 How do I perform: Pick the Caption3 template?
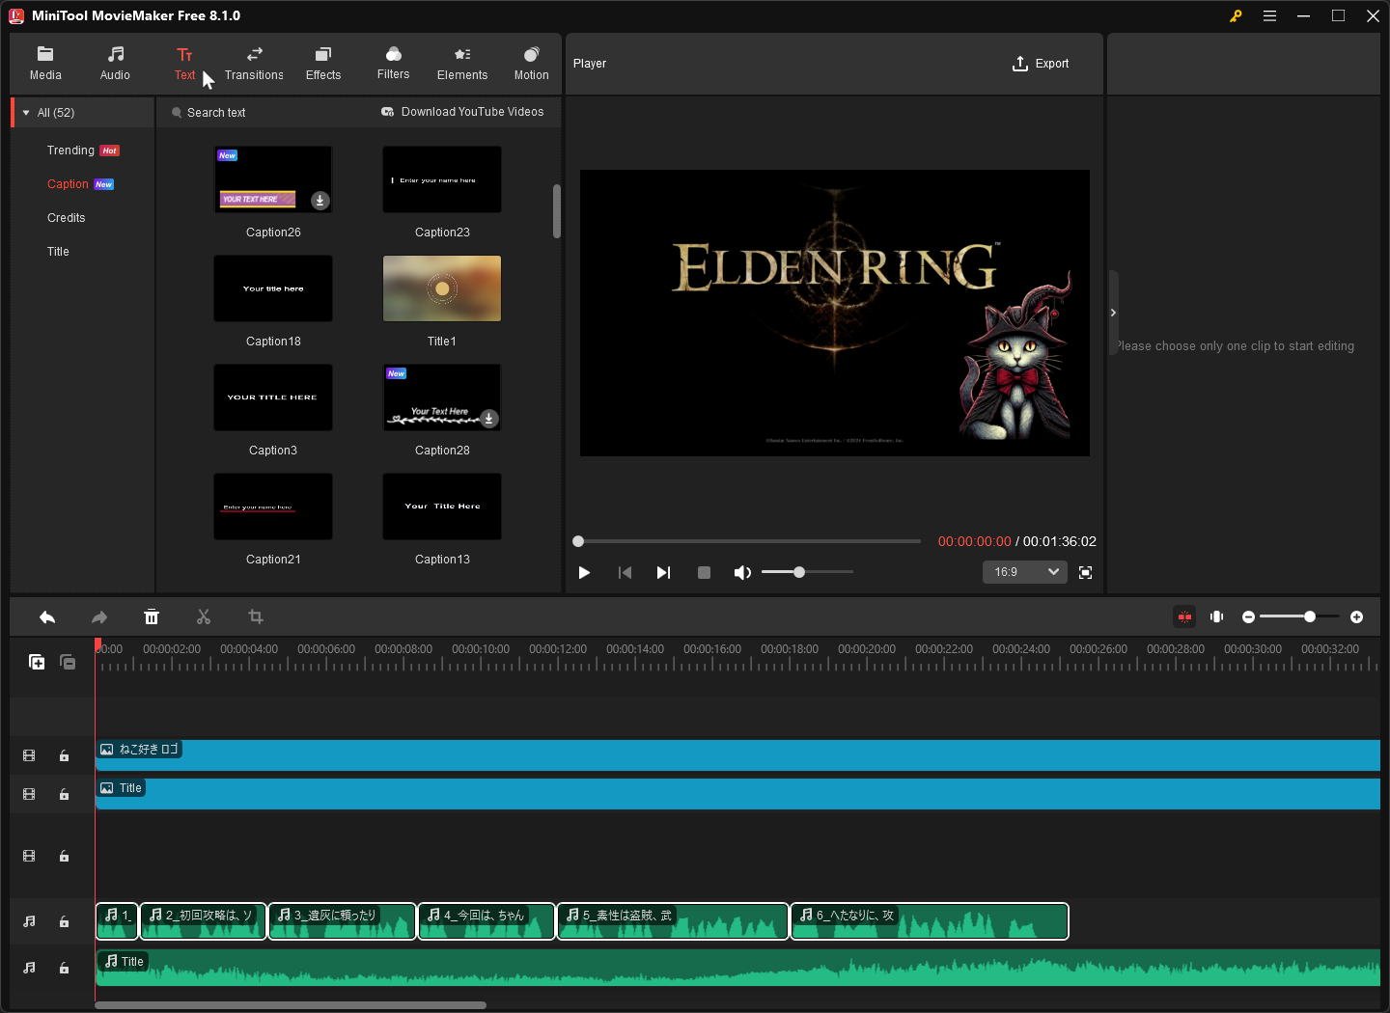tap(273, 397)
